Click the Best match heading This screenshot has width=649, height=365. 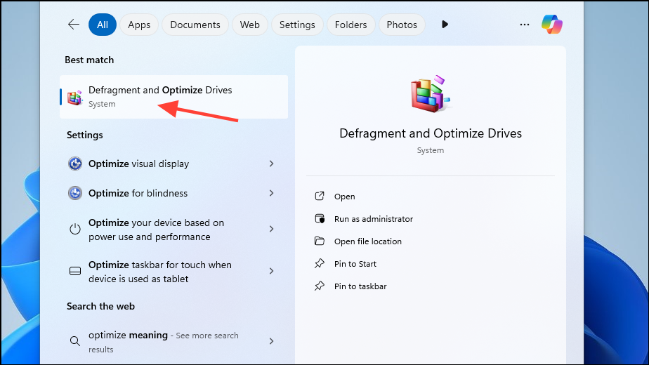click(89, 60)
